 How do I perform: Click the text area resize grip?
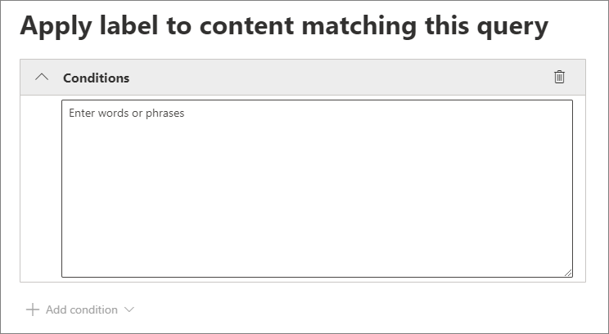pos(567,272)
